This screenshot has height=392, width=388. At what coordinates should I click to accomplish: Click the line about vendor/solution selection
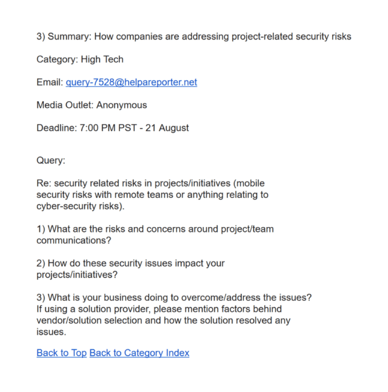(x=164, y=320)
